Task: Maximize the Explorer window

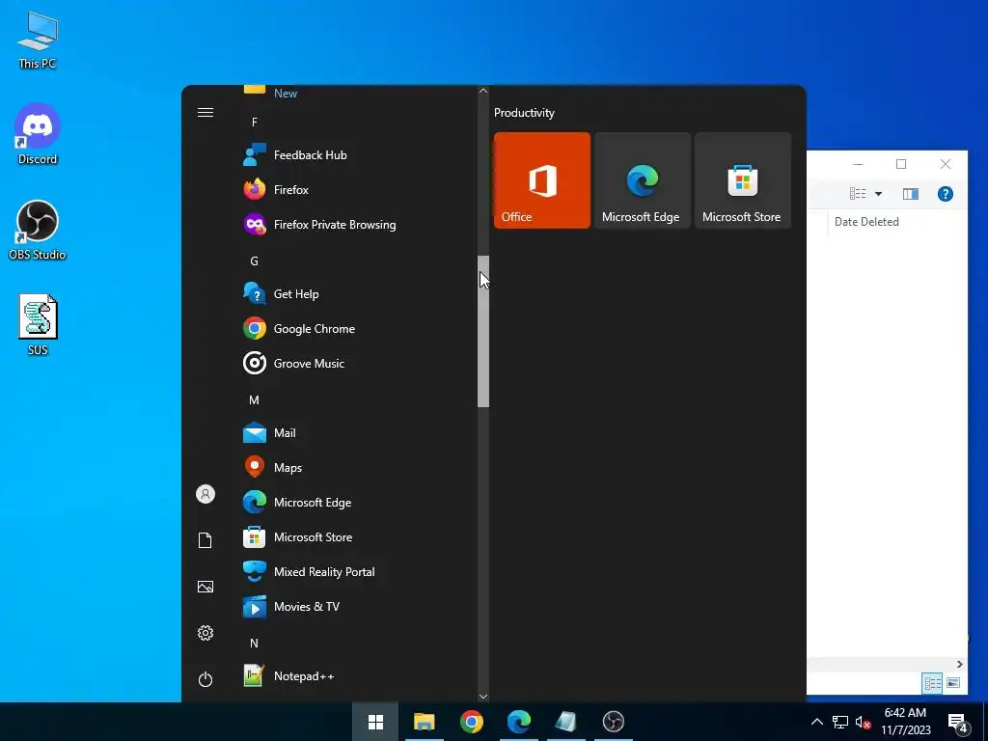Action: [x=901, y=164]
